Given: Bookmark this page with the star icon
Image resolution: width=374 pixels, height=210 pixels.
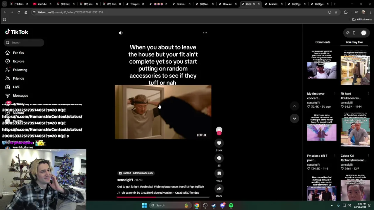Looking at the screenshot, I should point(336,12).
